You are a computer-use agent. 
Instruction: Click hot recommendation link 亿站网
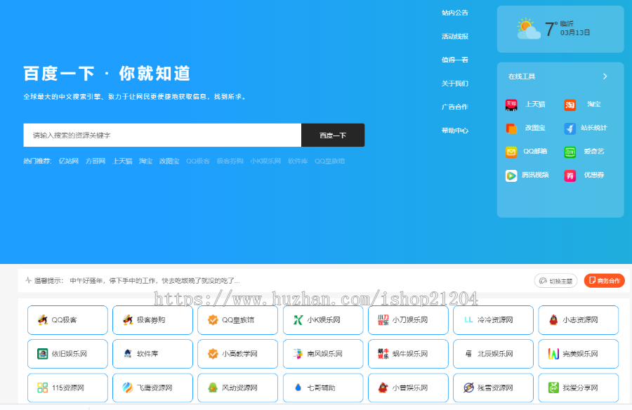[x=69, y=161]
